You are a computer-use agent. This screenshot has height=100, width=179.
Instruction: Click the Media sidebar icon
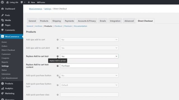(3, 20)
